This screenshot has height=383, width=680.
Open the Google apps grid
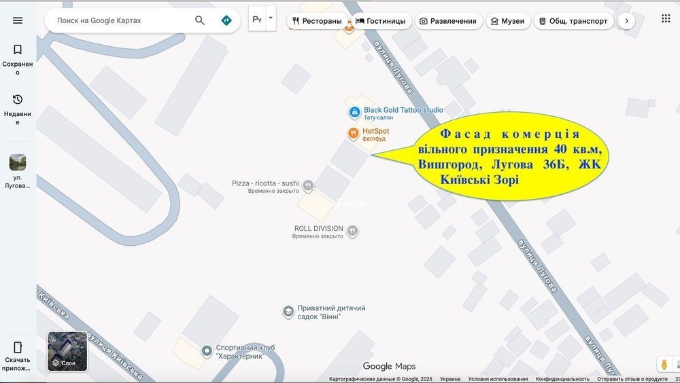coord(666,18)
